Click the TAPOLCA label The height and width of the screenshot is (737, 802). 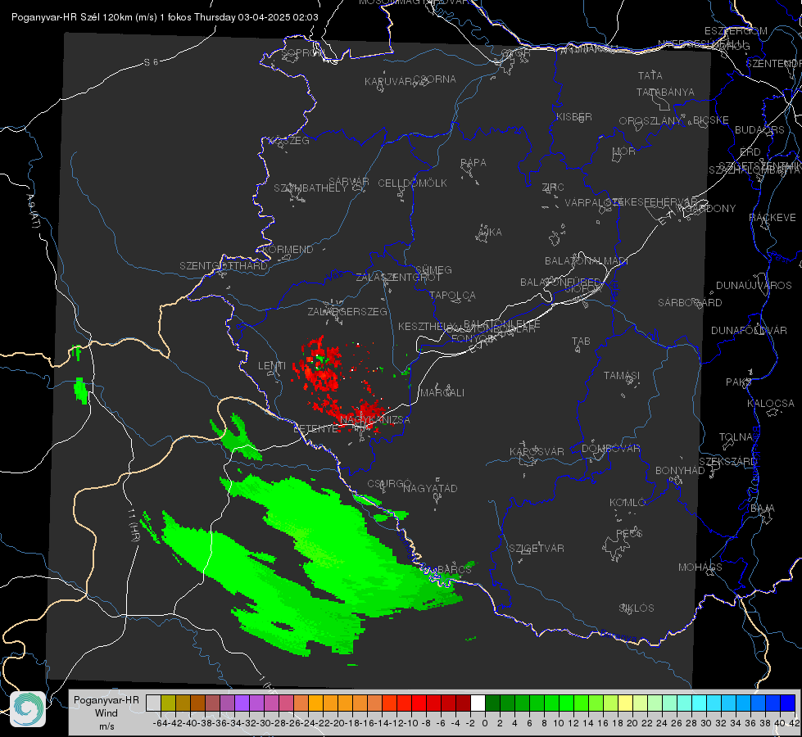(452, 295)
